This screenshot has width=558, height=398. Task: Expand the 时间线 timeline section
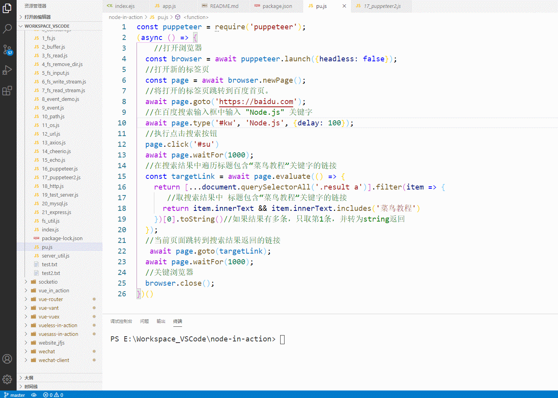tap(59, 387)
